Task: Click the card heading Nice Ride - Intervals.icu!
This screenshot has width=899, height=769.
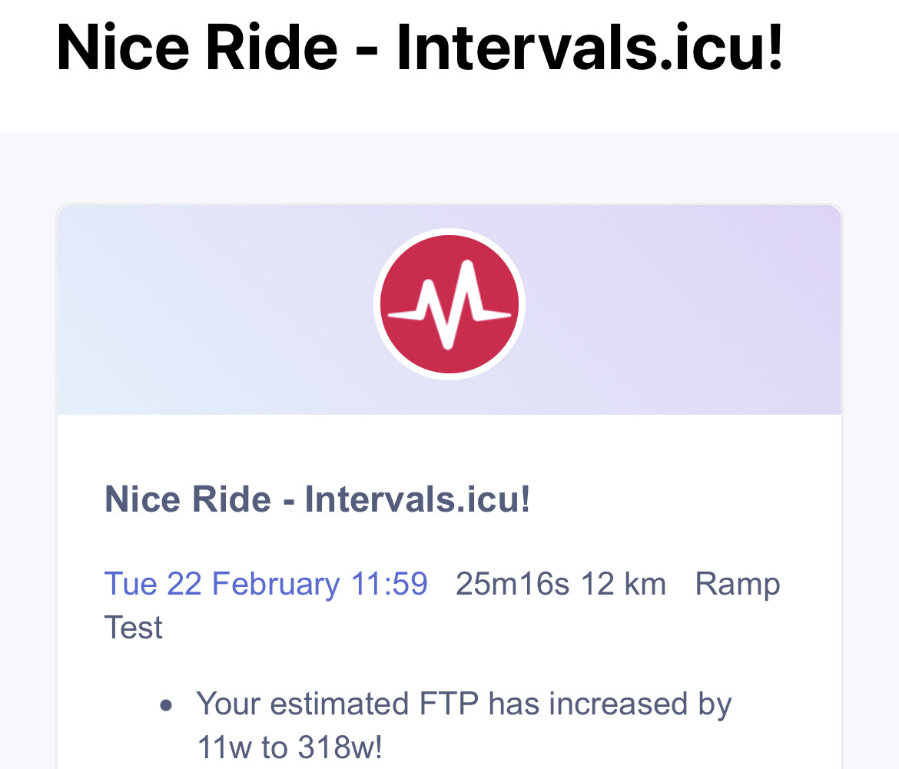Action: (317, 499)
